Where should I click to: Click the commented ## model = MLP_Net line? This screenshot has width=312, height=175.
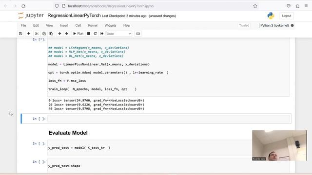[x=87, y=52]
